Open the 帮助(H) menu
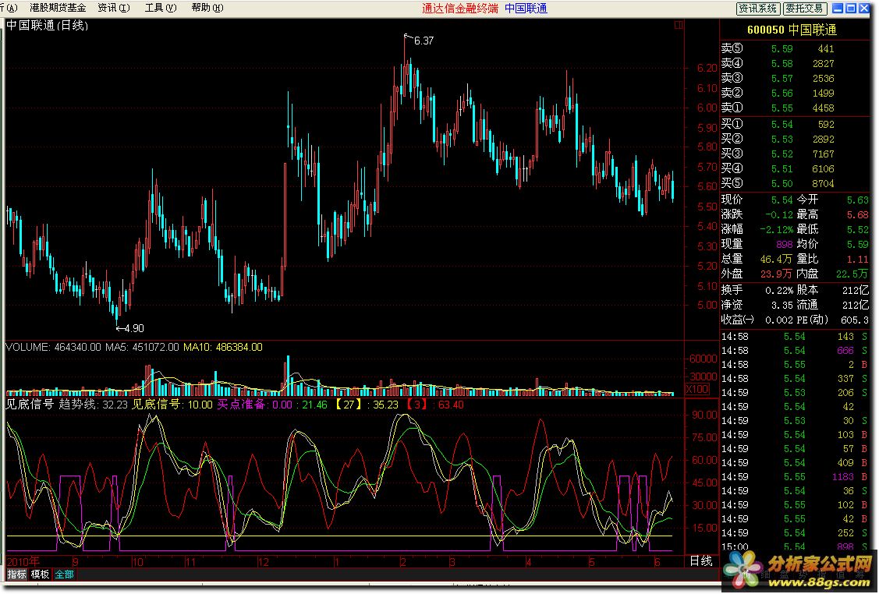The image size is (879, 594). [x=207, y=8]
